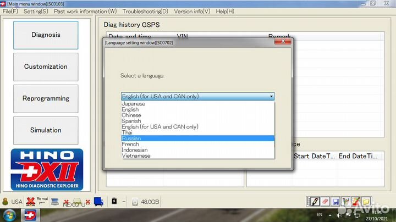Image resolution: width=396 pixels, height=222 pixels.
Task: Collapse the language dropdown using its arrow
Action: point(271,97)
